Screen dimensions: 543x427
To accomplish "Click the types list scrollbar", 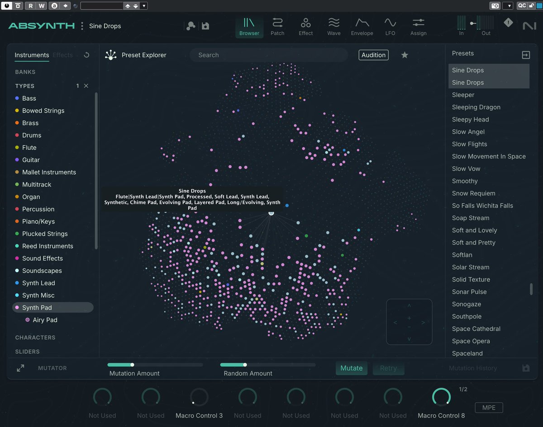I will 96,172.
